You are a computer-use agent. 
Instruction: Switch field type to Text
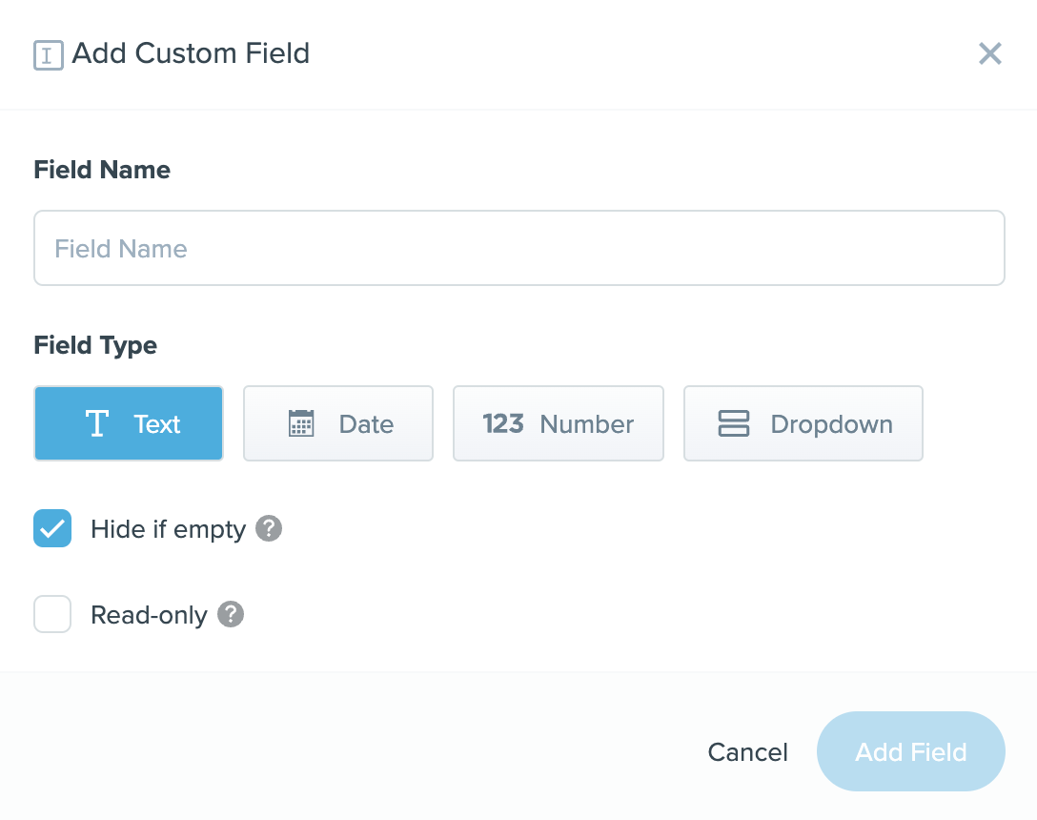coord(129,423)
